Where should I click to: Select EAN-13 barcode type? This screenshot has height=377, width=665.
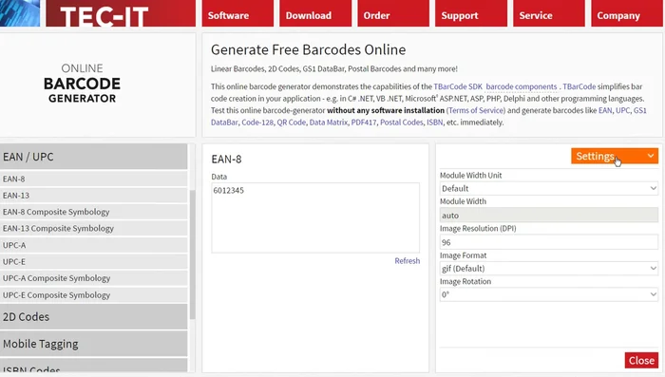[x=94, y=195]
